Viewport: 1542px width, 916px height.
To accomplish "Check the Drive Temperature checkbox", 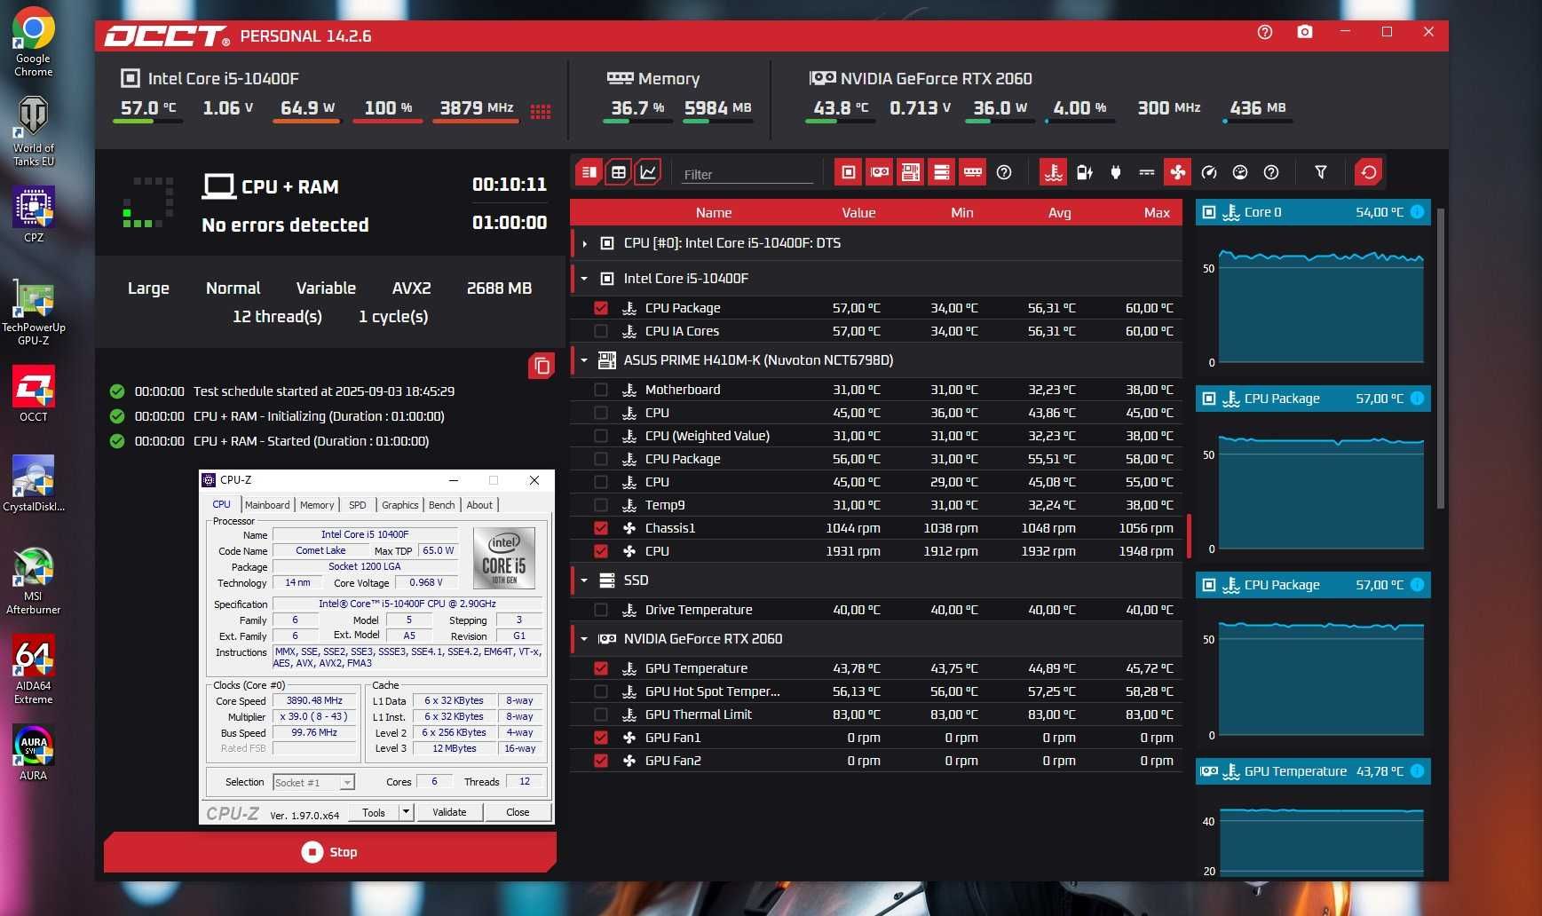I will point(601,610).
